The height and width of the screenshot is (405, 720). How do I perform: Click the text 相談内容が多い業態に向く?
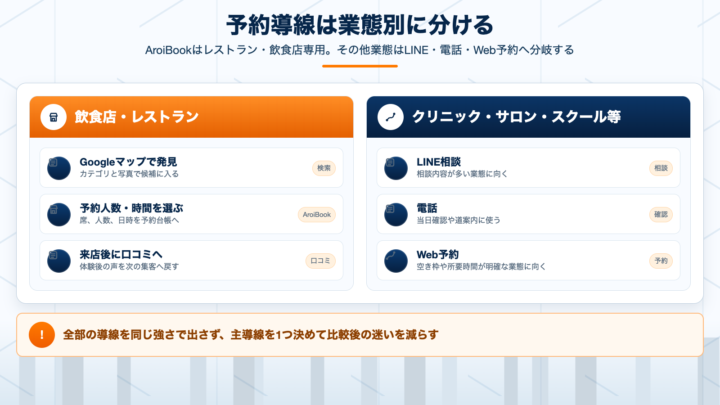tap(462, 174)
